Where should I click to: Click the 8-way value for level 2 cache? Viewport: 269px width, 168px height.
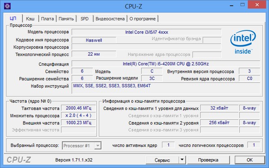pos(249,122)
